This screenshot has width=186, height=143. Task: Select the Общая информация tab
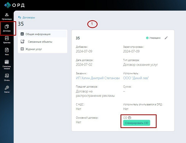point(43,34)
